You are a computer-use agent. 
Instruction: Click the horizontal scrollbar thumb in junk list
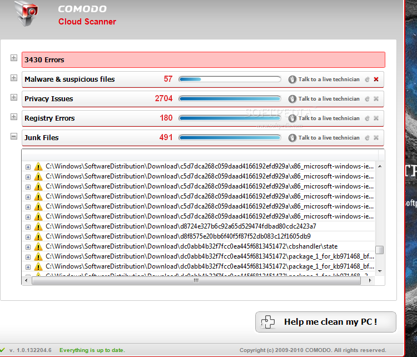[x=196, y=280]
